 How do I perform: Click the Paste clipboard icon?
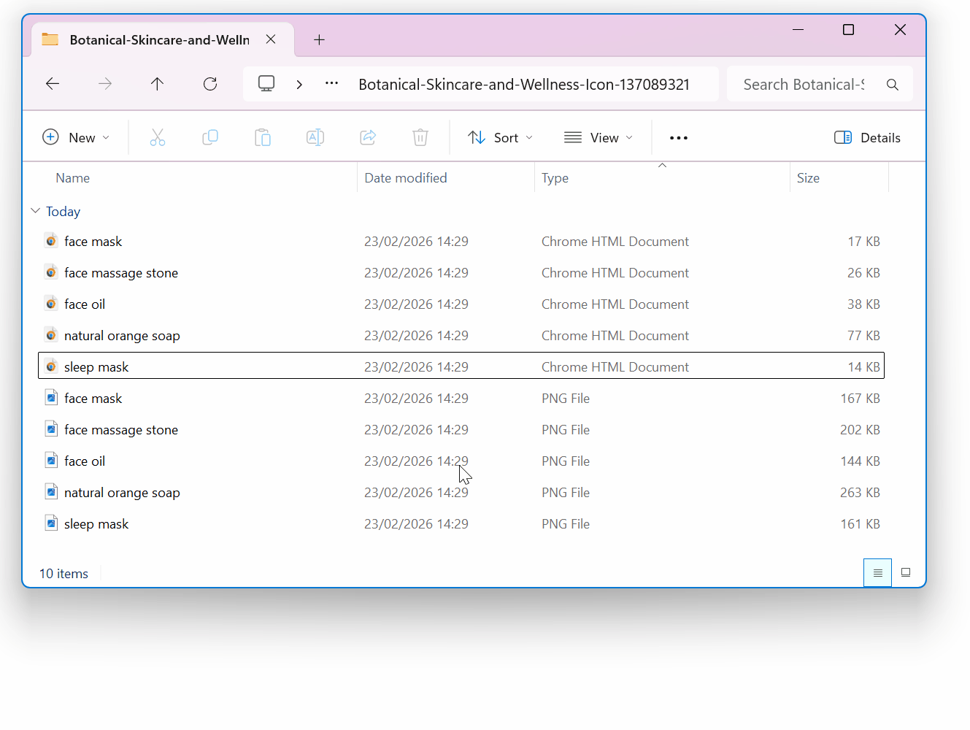click(263, 137)
